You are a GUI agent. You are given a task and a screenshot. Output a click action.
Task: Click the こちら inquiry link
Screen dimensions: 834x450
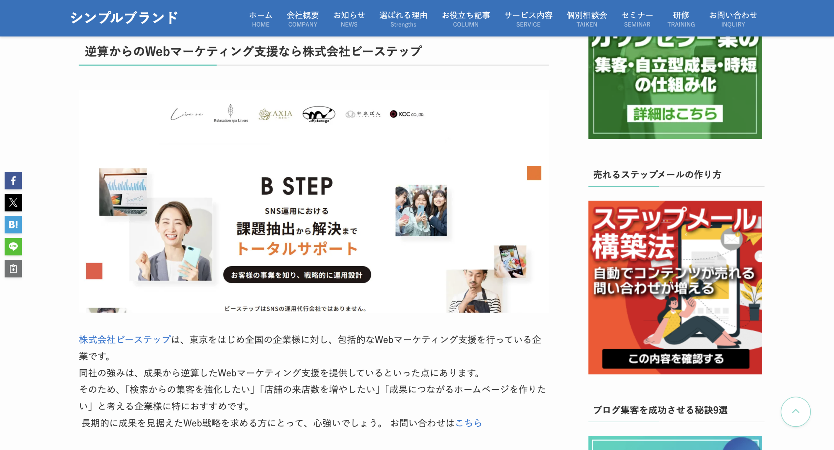(x=468, y=423)
